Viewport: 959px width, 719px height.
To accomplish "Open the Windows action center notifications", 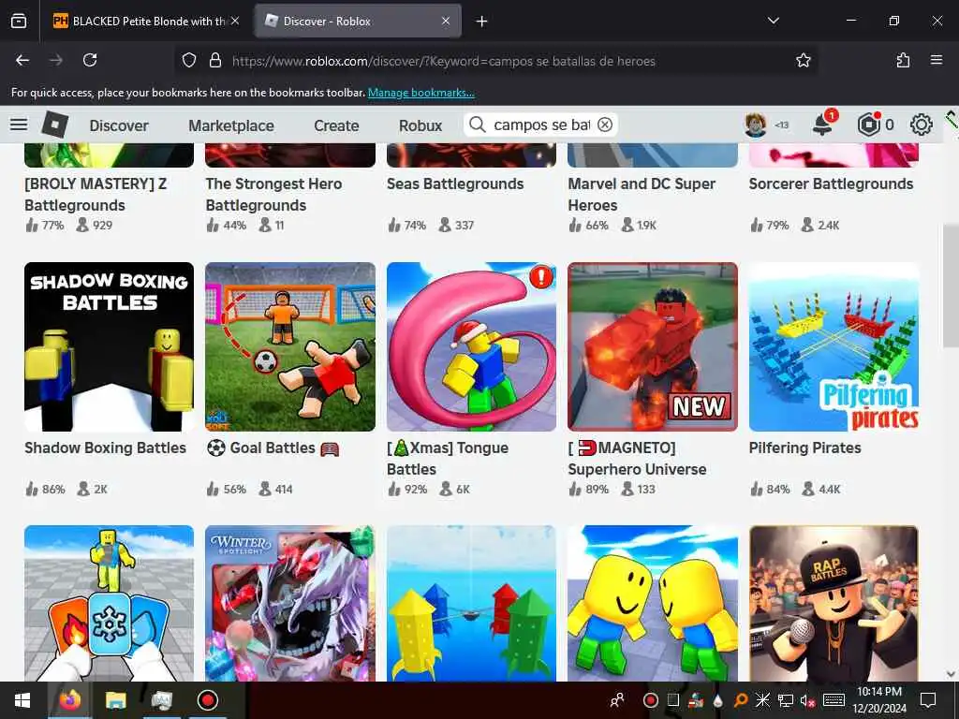I will (928, 700).
